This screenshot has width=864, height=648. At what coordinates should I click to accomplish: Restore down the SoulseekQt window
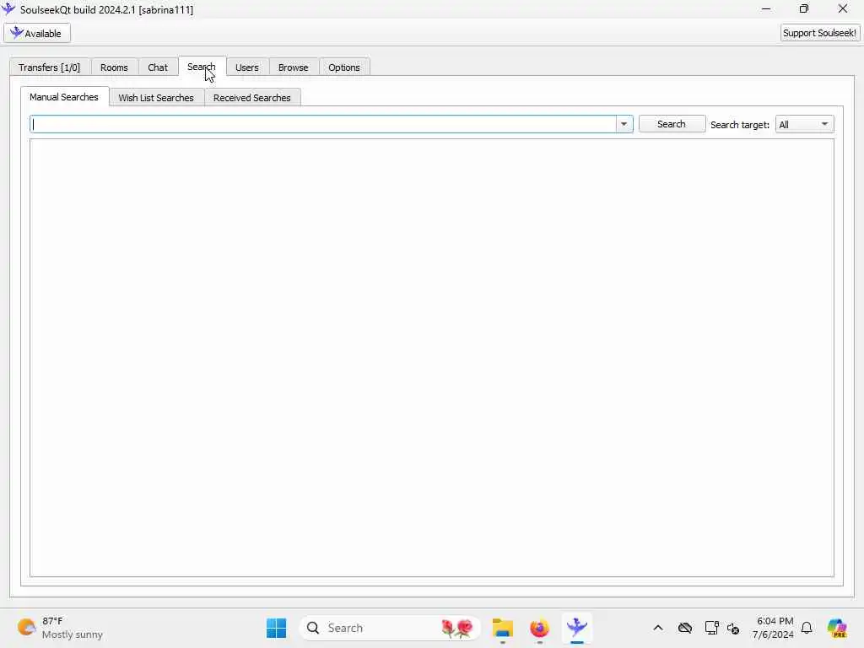(x=804, y=8)
